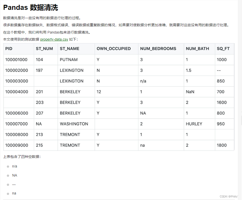Click SQ_FT value 1800
The height and width of the screenshot is (200, 242).
click(225, 145)
